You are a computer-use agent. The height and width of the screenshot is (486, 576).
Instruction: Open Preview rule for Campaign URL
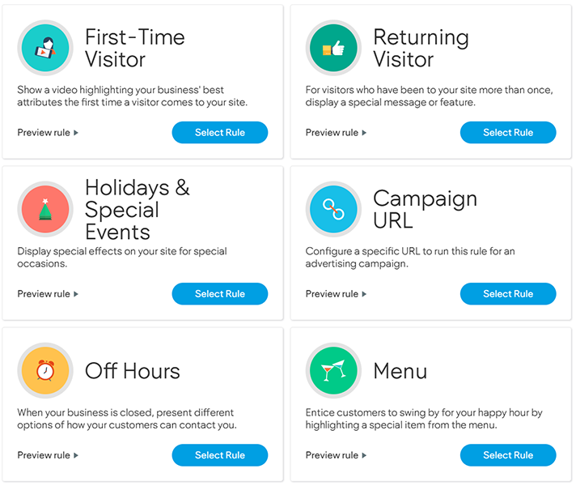pos(335,294)
